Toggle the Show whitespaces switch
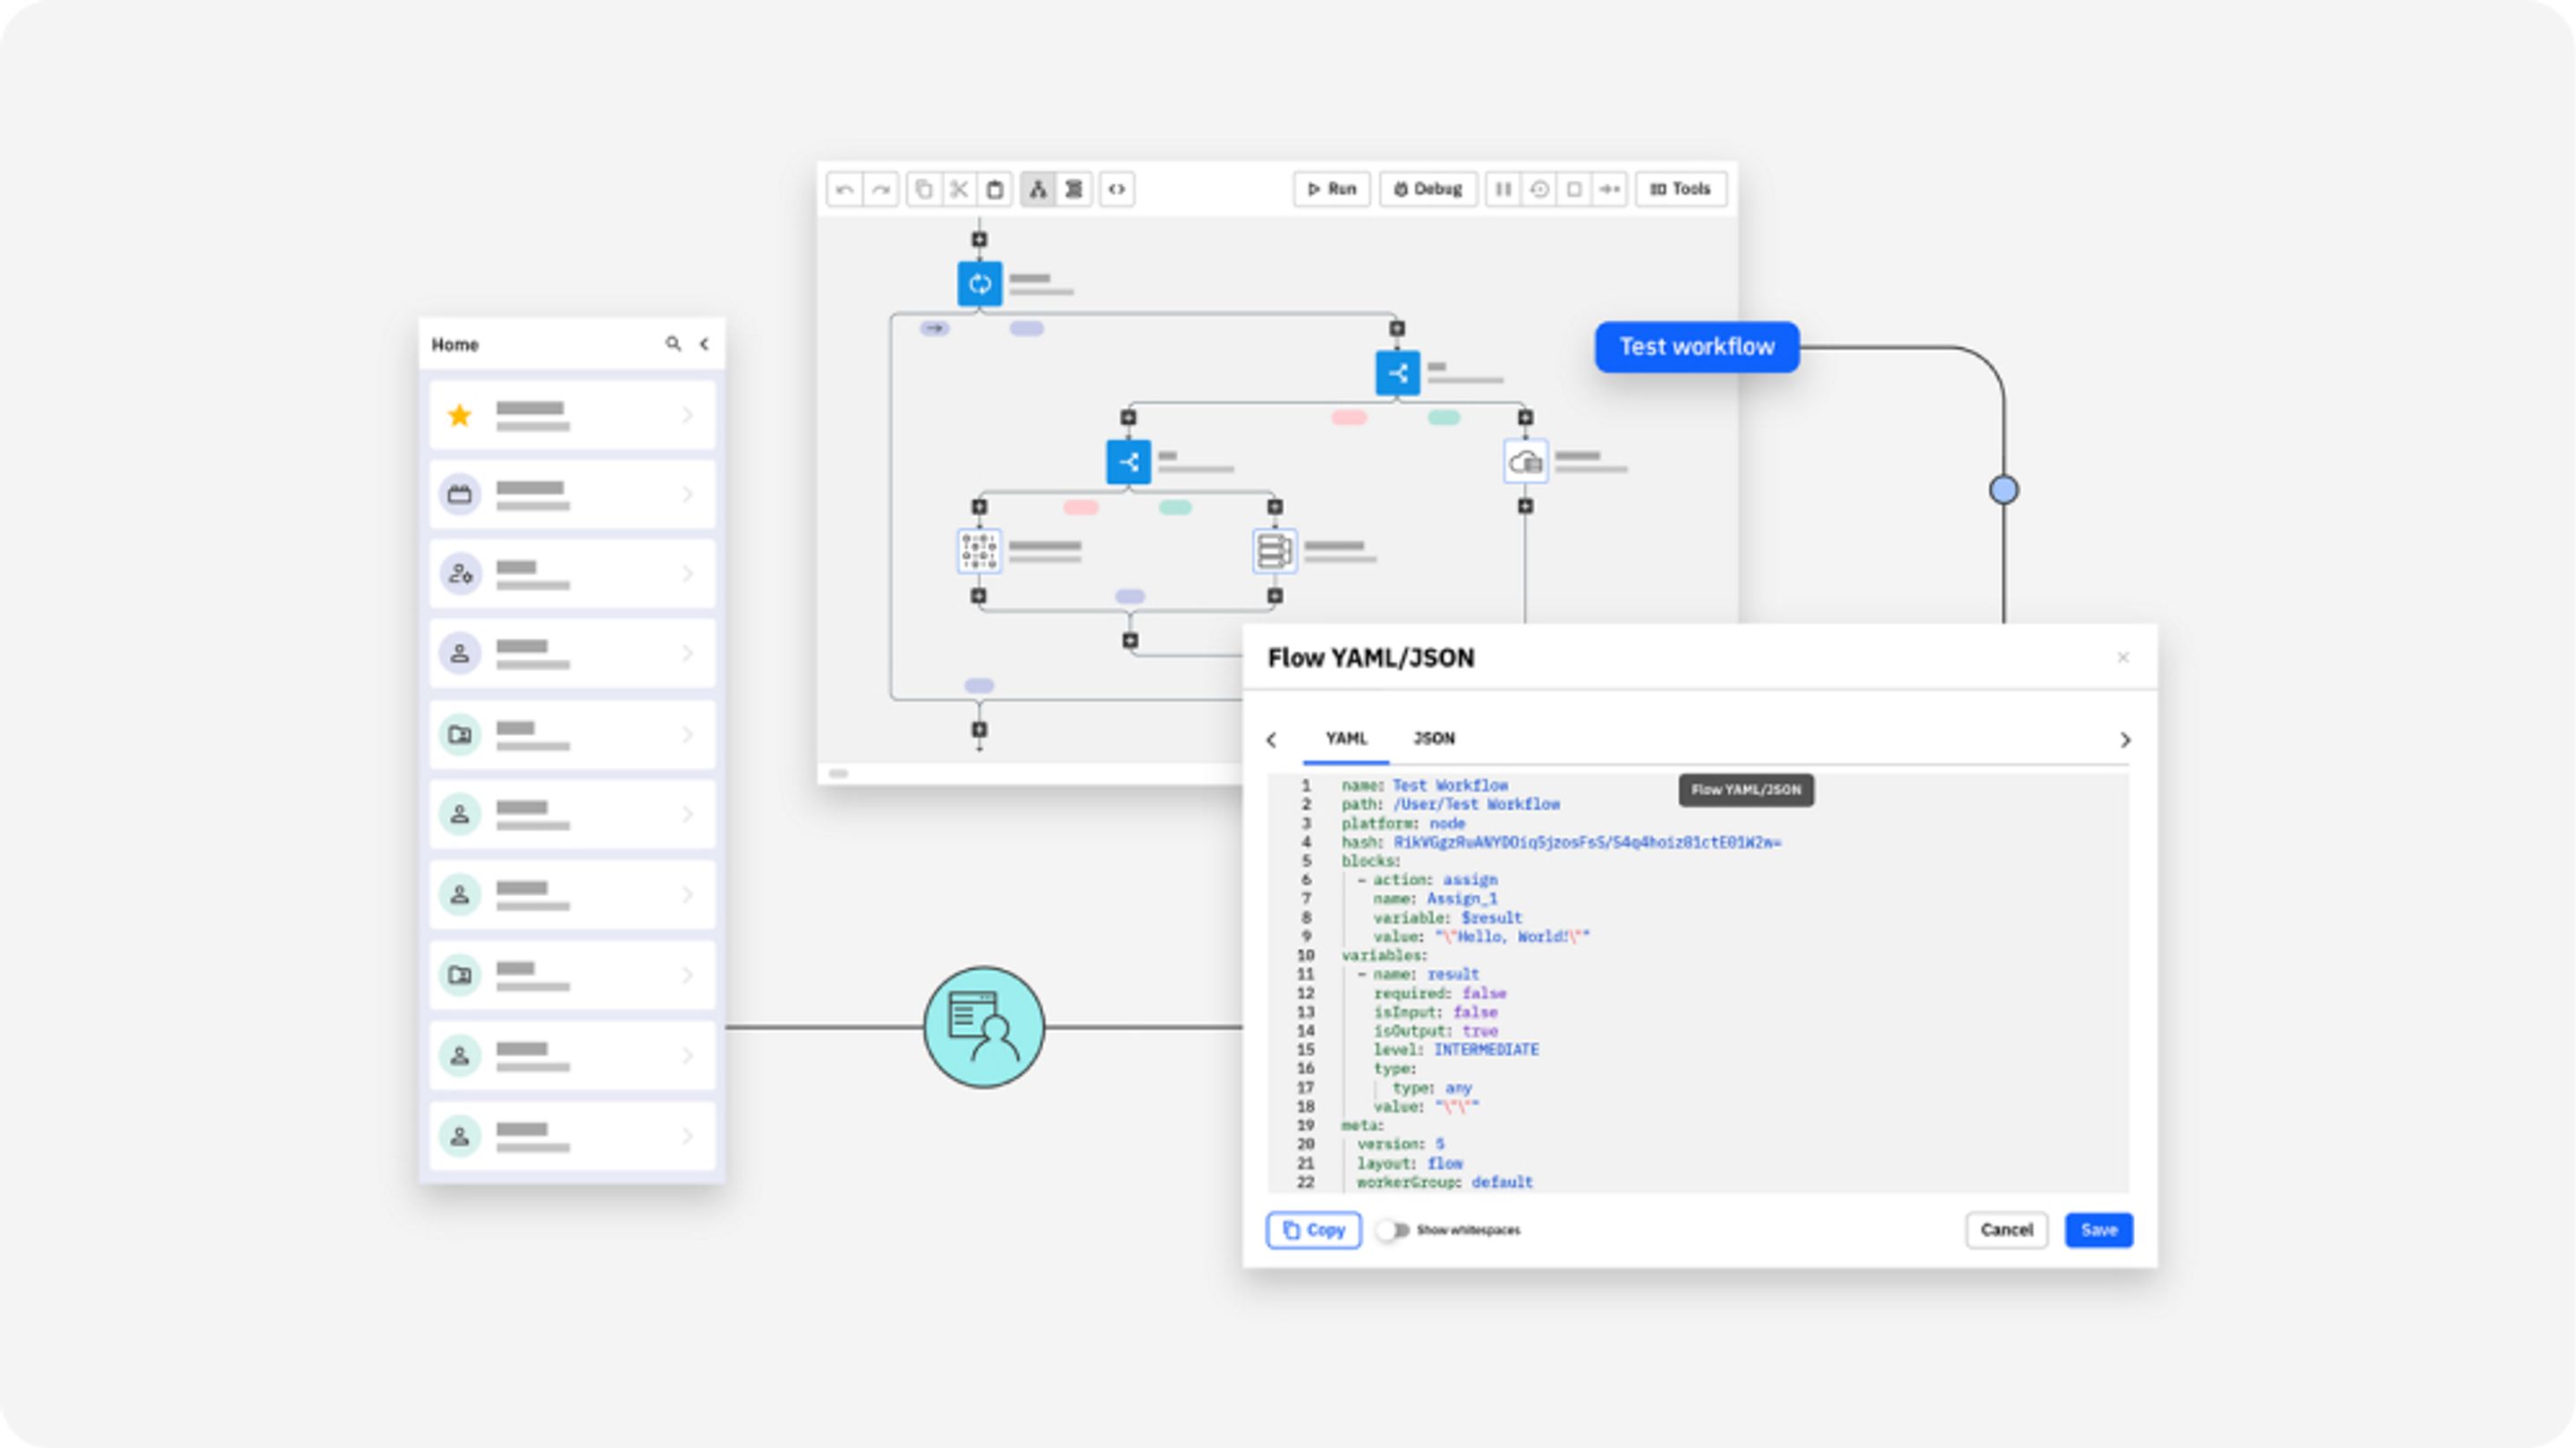2576x1448 pixels. point(1392,1230)
